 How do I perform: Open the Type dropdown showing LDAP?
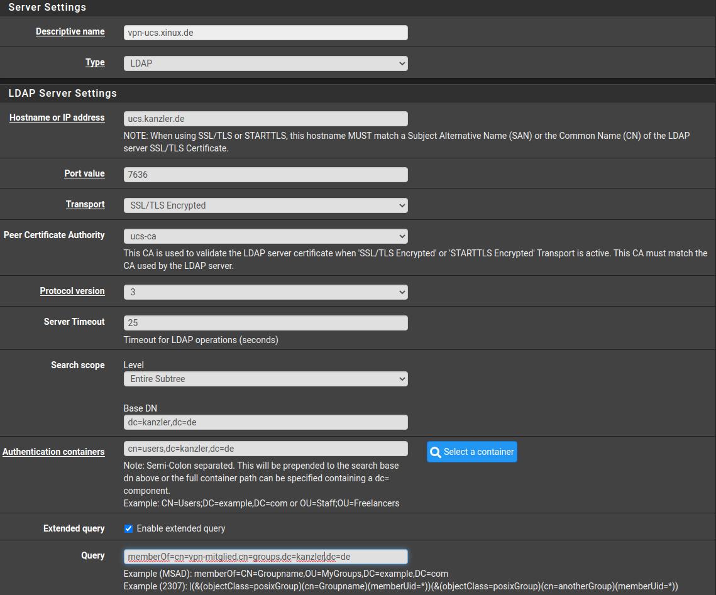[265, 63]
